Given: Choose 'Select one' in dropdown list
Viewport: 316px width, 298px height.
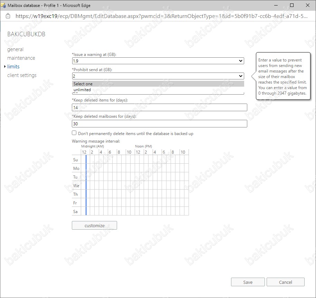Looking at the screenshot, I should [x=158, y=84].
